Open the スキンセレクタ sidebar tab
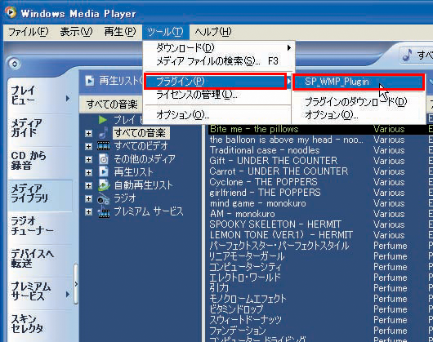This screenshot has width=433, height=342. point(27,324)
